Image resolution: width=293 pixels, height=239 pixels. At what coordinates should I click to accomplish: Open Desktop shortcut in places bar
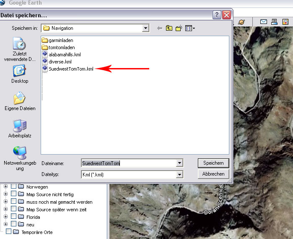point(20,74)
